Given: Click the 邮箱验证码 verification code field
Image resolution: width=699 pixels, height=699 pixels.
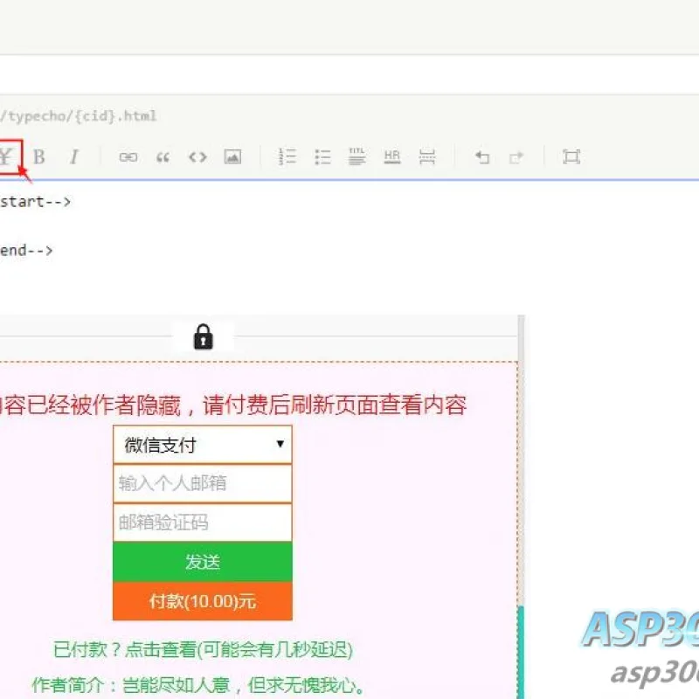Looking at the screenshot, I should (x=203, y=523).
